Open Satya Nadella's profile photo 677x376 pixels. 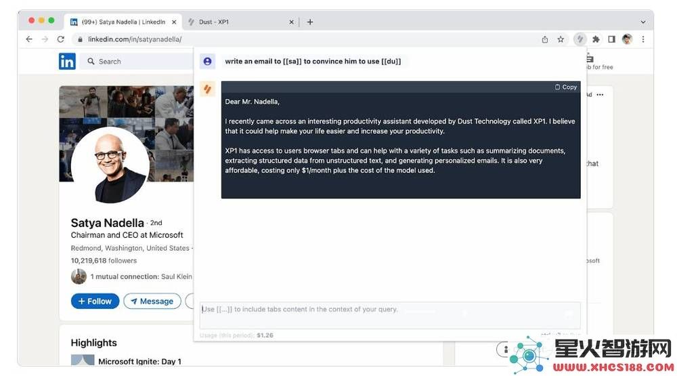[x=110, y=165]
